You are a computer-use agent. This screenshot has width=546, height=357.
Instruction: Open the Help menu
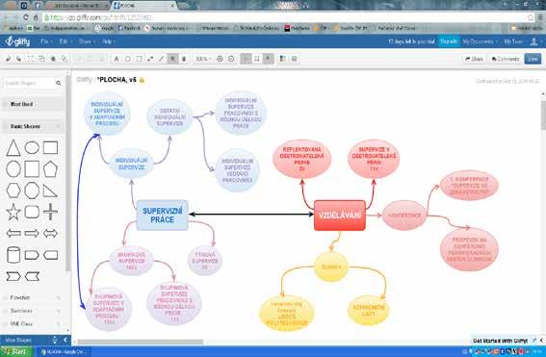[x=108, y=41]
